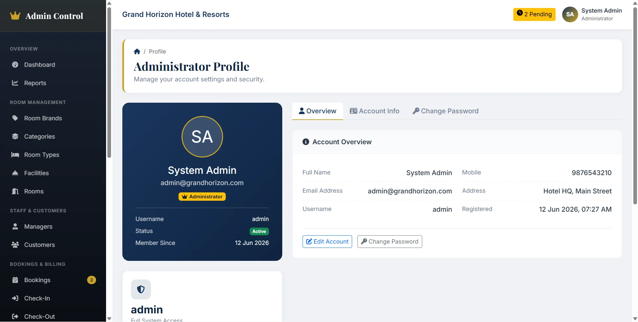Viewport: 638px width, 322px height.
Task: Switch to the Overview tab
Action: tap(318, 111)
